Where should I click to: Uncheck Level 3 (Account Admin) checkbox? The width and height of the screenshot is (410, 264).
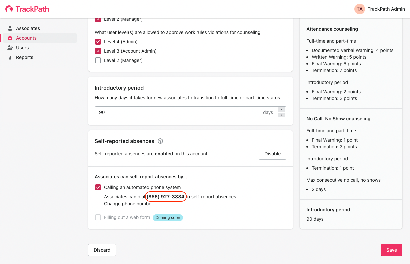pyautogui.click(x=98, y=51)
